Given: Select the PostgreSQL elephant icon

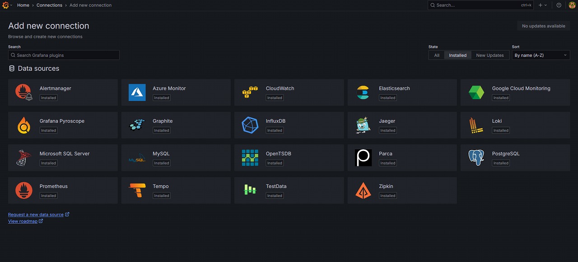Looking at the screenshot, I should [476, 157].
